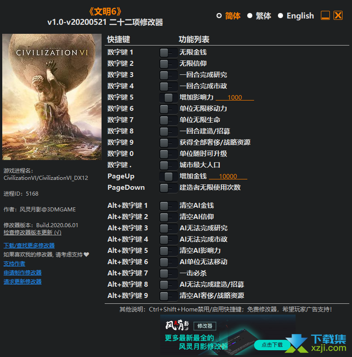Toggle 清空AI奢侈/战略资源 switch
The height and width of the screenshot is (357, 352).
click(x=168, y=296)
